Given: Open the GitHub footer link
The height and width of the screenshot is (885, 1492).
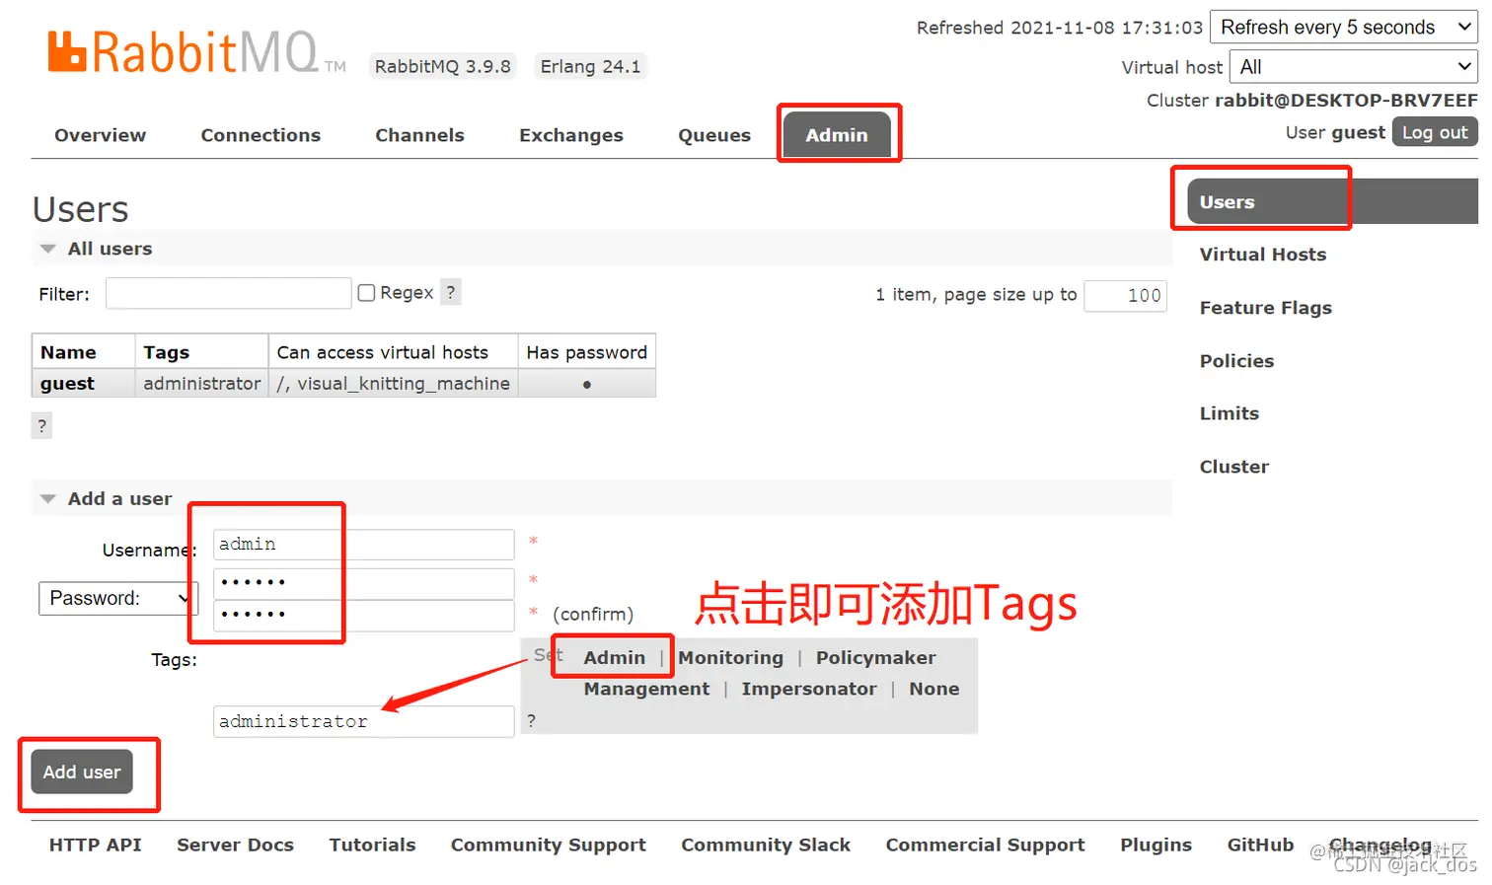Looking at the screenshot, I should pyautogui.click(x=1260, y=845).
